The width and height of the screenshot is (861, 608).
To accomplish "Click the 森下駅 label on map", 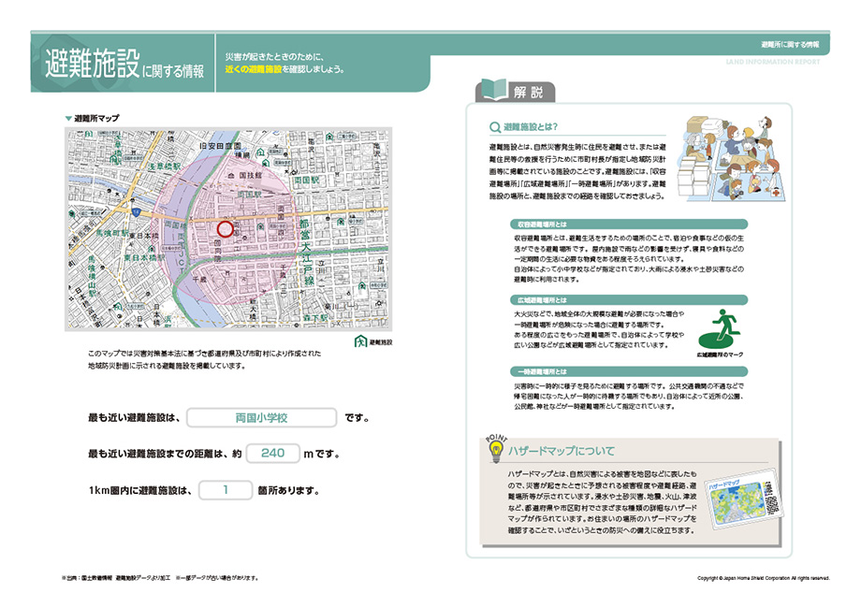I will pyautogui.click(x=315, y=318).
